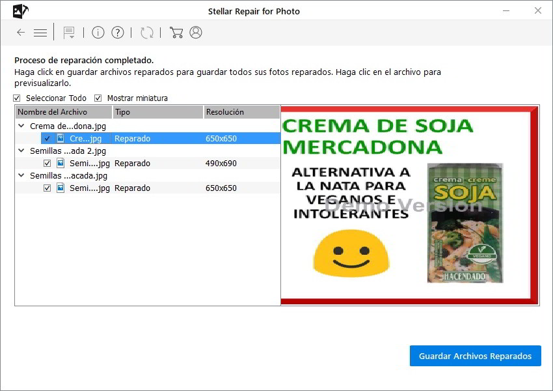Disable the Mostrar miniatura checkbox
The width and height of the screenshot is (553, 391).
coord(98,98)
